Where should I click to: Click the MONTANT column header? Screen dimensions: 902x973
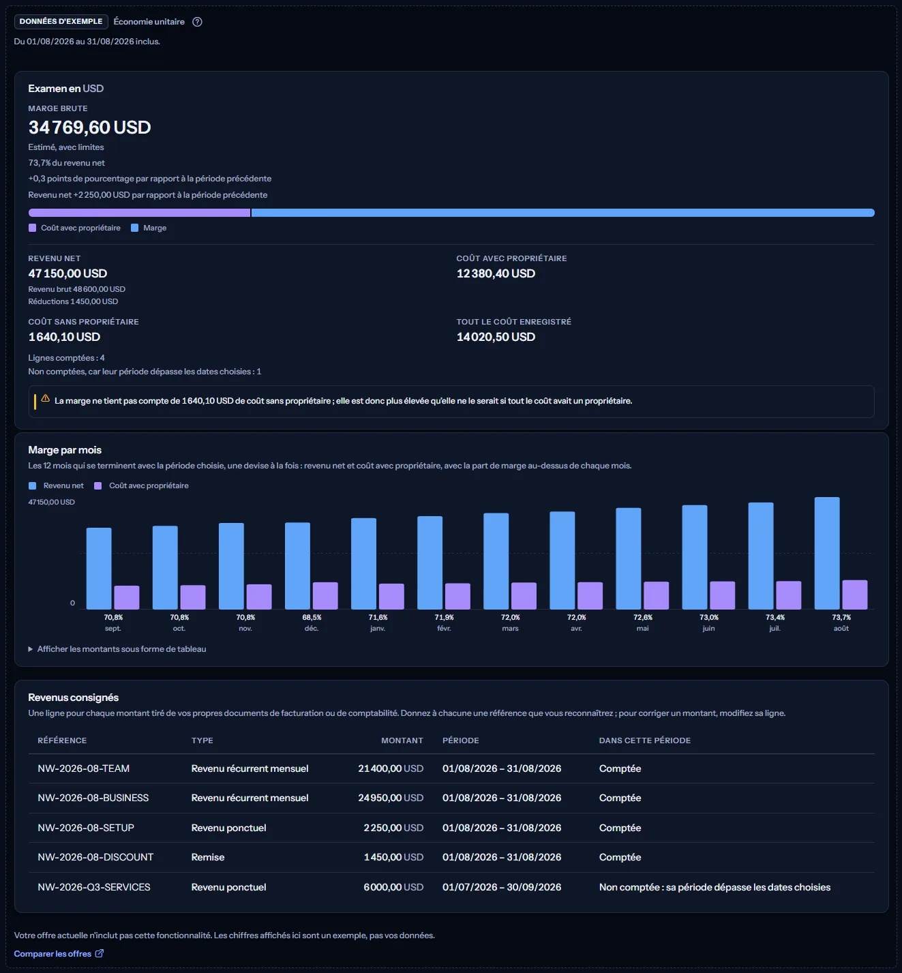(x=402, y=740)
